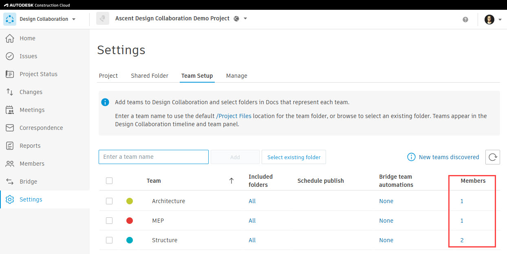Sort by Team using the arrow
Screen dimensions: 507x254
coord(231,181)
